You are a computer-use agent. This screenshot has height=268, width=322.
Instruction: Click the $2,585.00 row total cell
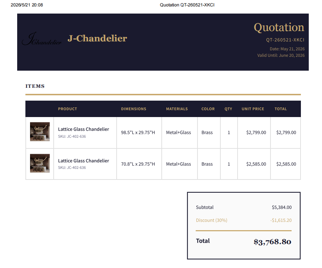pos(286,164)
